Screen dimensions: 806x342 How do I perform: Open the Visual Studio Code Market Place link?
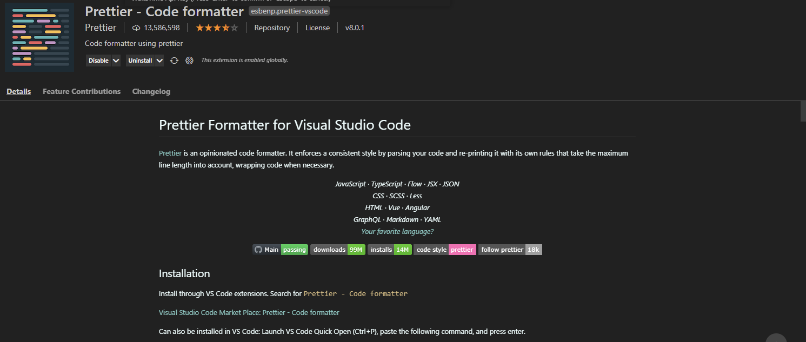coord(249,312)
